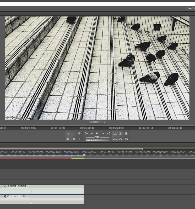Image resolution: width=195 pixels, height=209 pixels.
Task: Play from In to Out point
Action: 79,139
